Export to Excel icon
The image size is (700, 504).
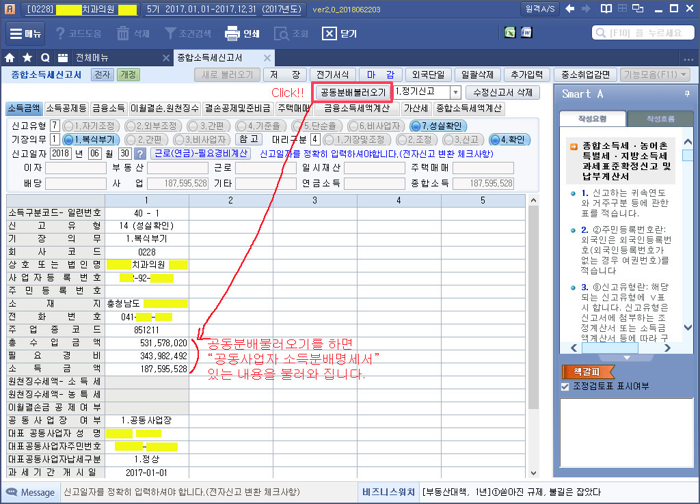tap(510, 32)
